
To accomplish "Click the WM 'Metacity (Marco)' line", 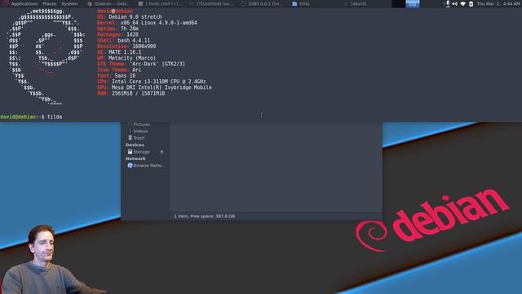I will click(132, 58).
